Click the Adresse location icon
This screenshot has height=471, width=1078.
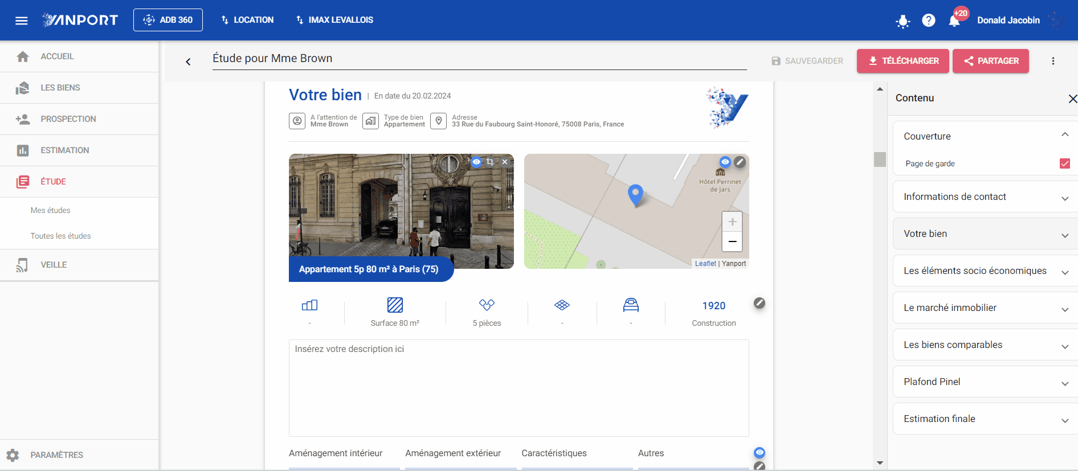pos(438,121)
